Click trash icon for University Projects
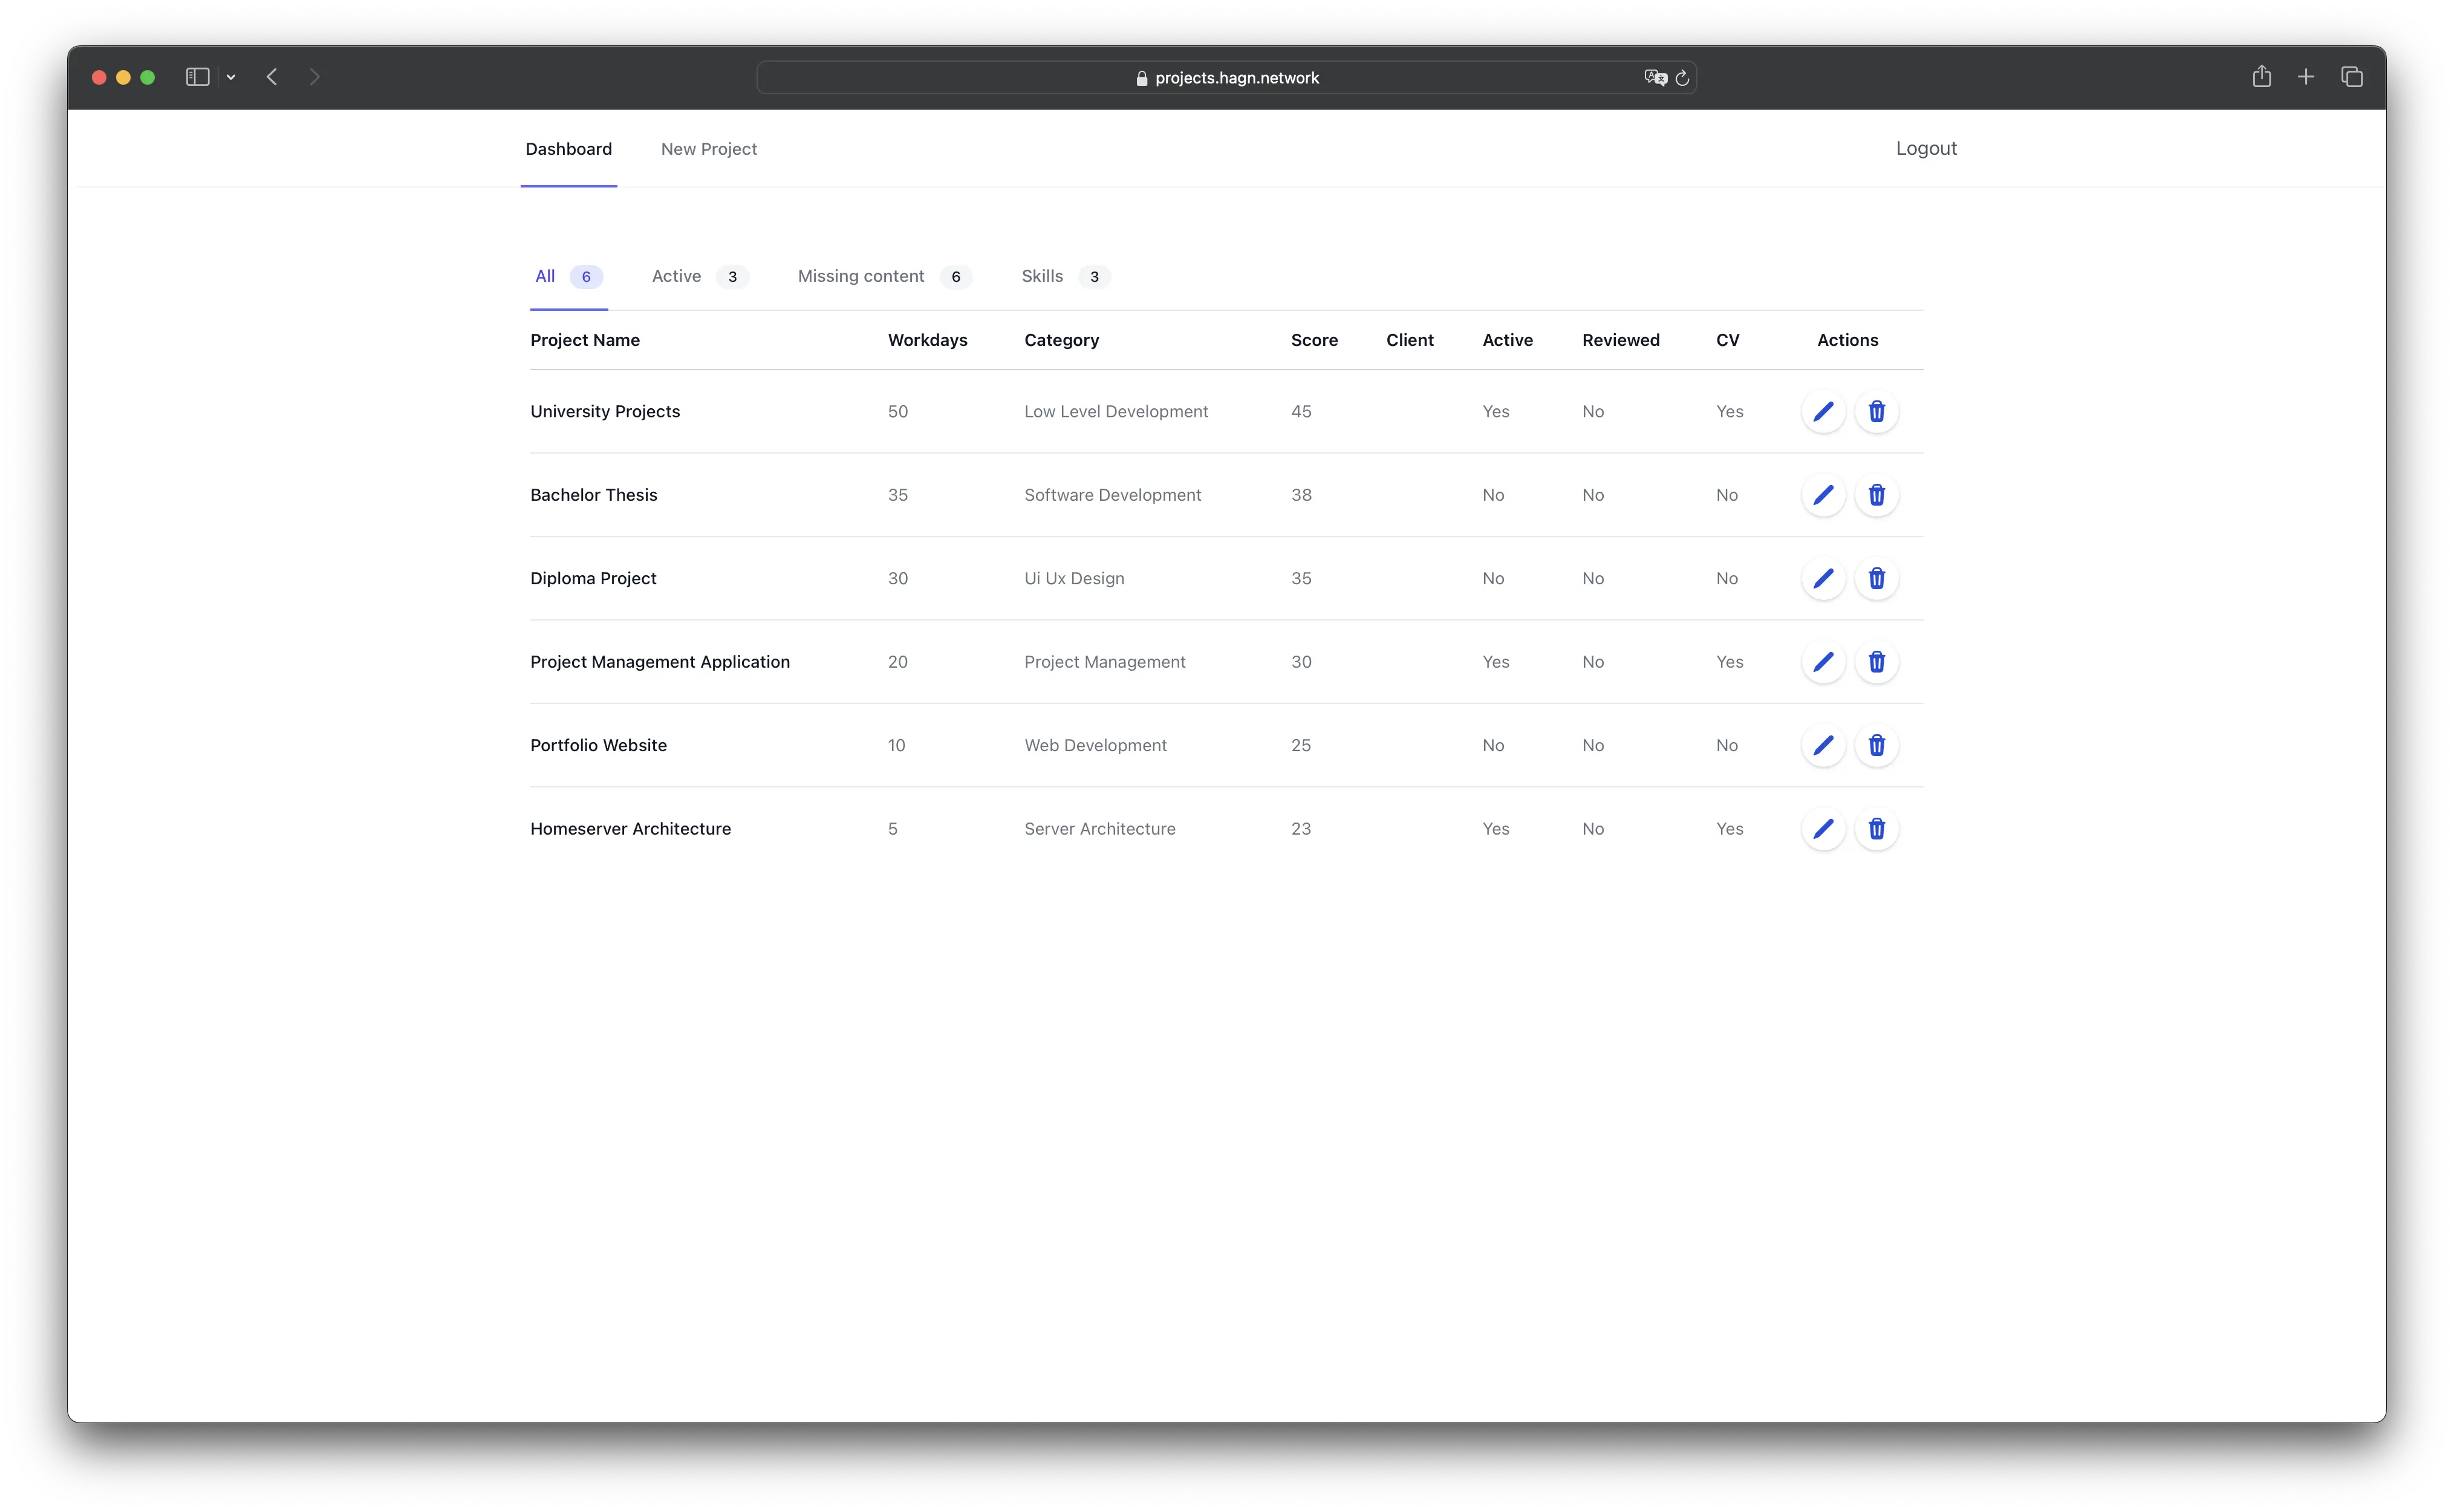The image size is (2454, 1512). [1876, 411]
